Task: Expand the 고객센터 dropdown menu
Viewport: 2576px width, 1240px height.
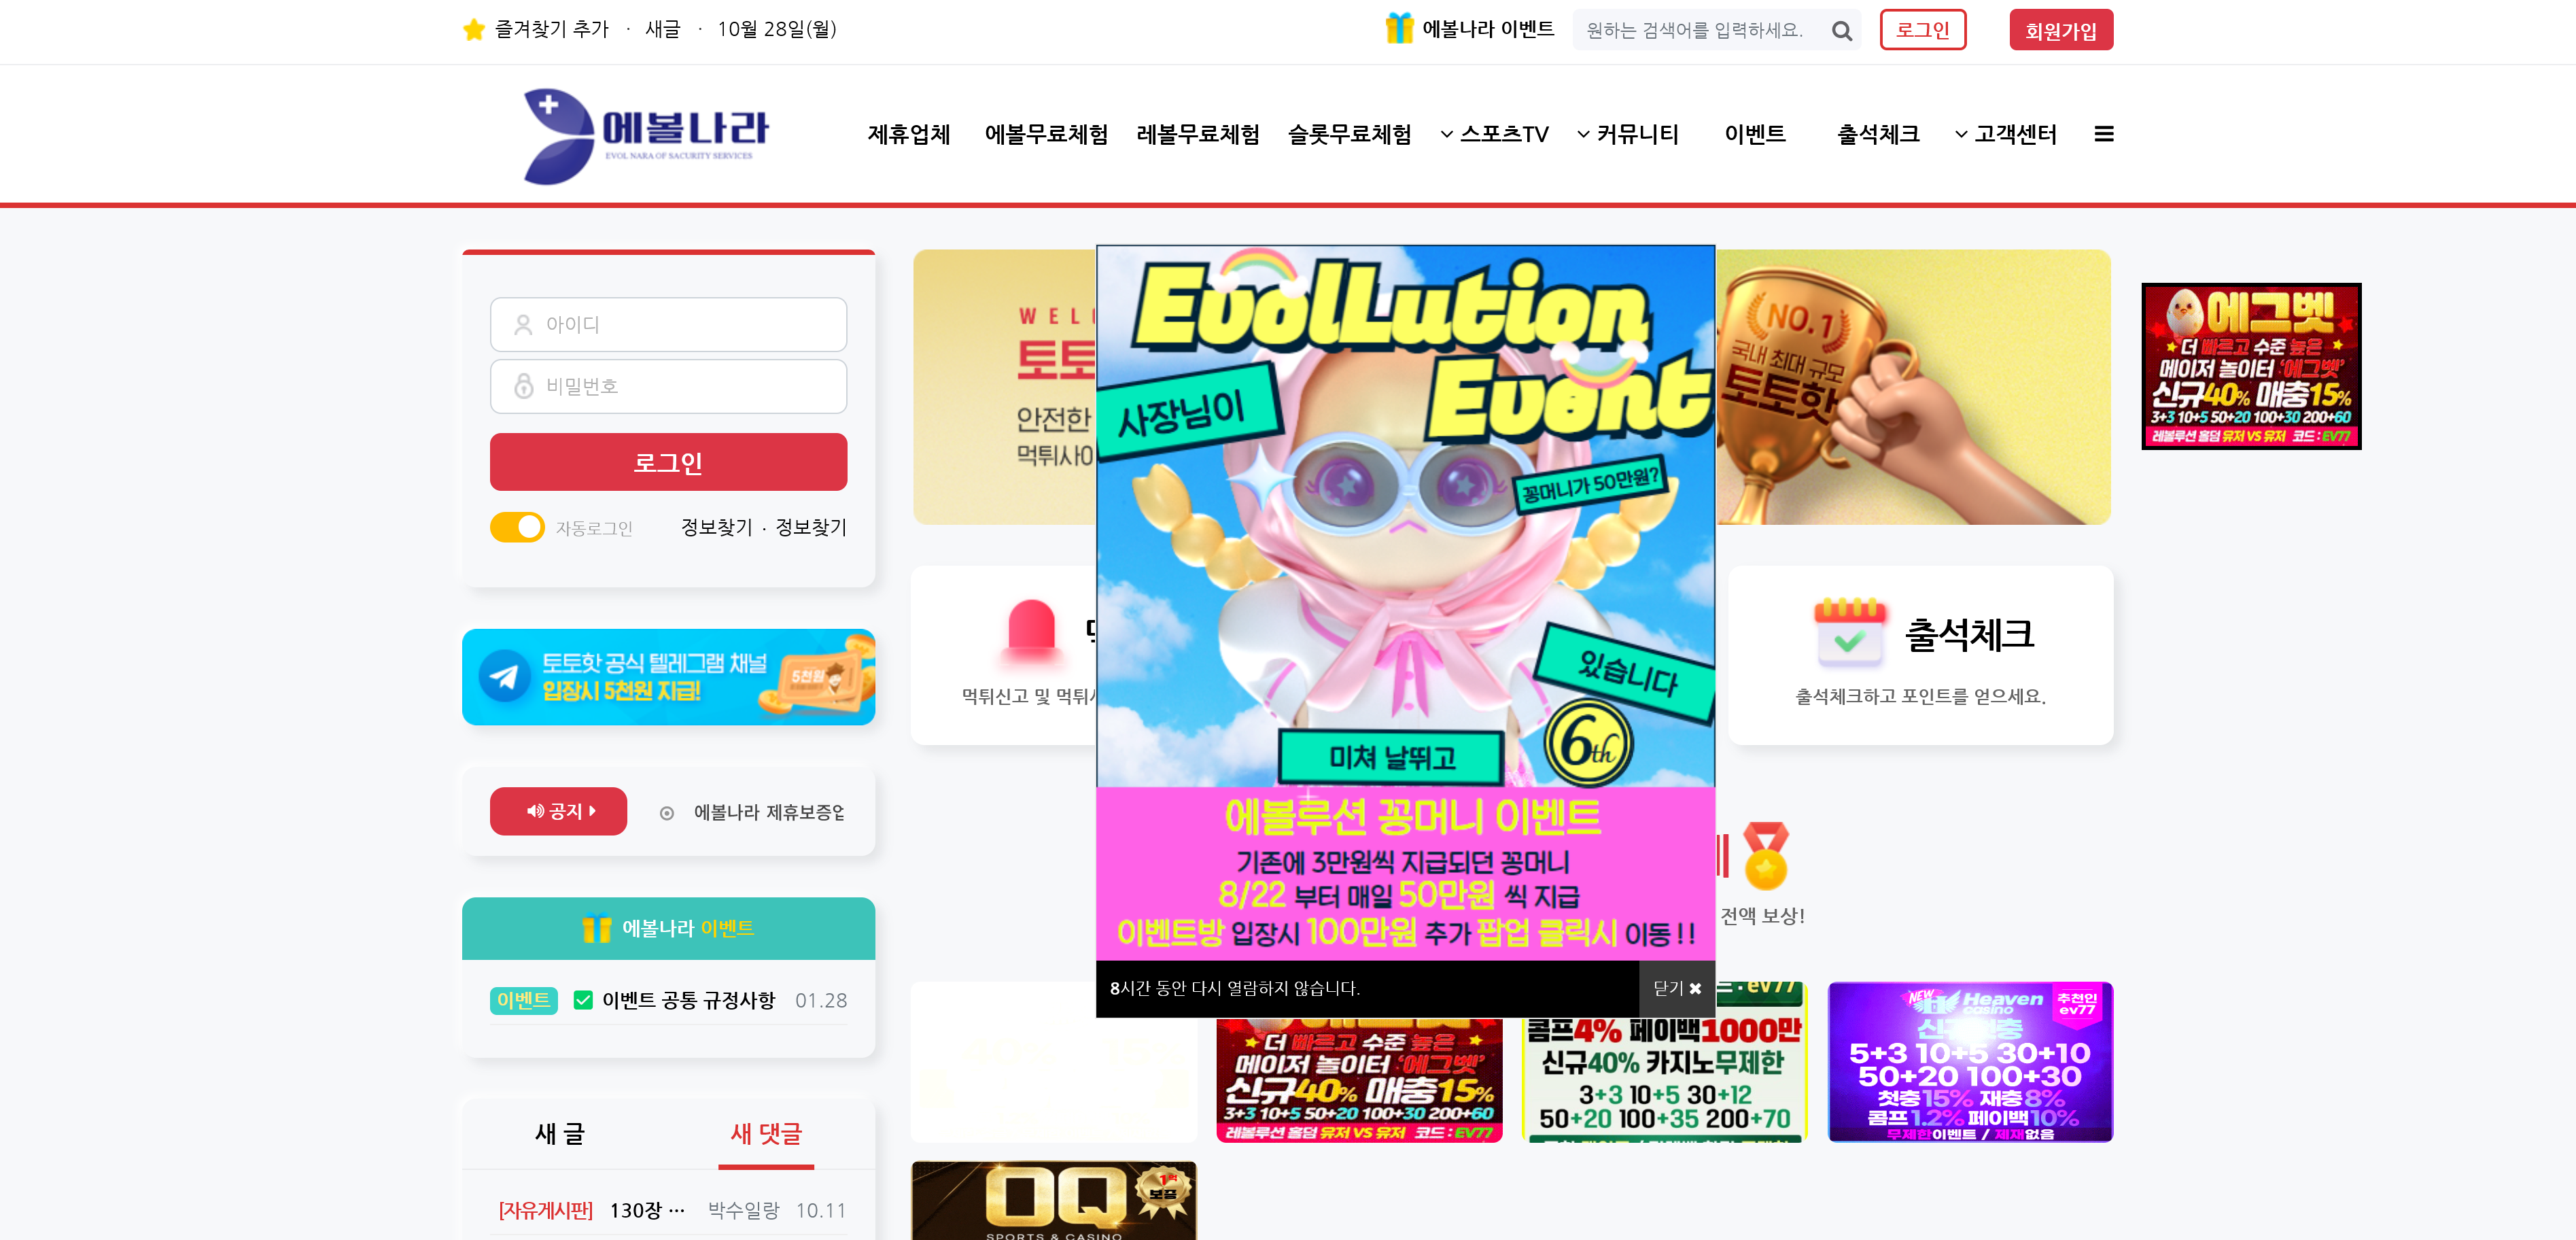Action: point(2006,134)
